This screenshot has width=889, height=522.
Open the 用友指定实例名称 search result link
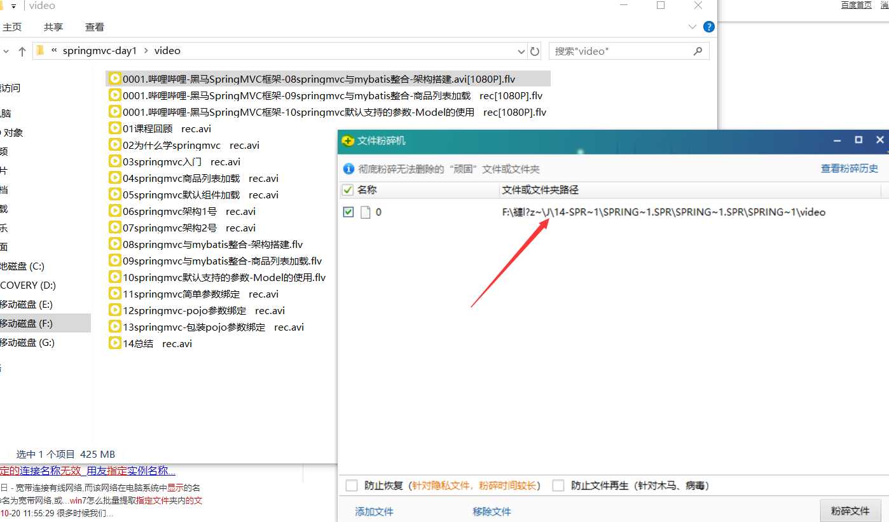[130, 471]
